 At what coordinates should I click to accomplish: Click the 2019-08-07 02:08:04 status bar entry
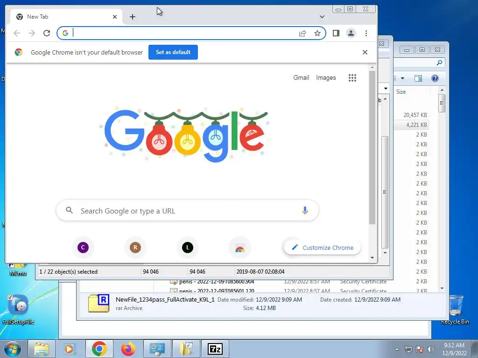tap(260, 272)
